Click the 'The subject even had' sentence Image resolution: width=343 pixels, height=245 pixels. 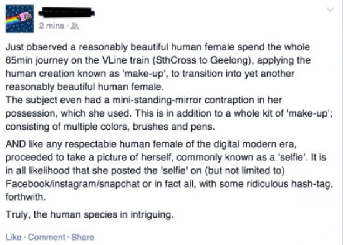(169, 113)
